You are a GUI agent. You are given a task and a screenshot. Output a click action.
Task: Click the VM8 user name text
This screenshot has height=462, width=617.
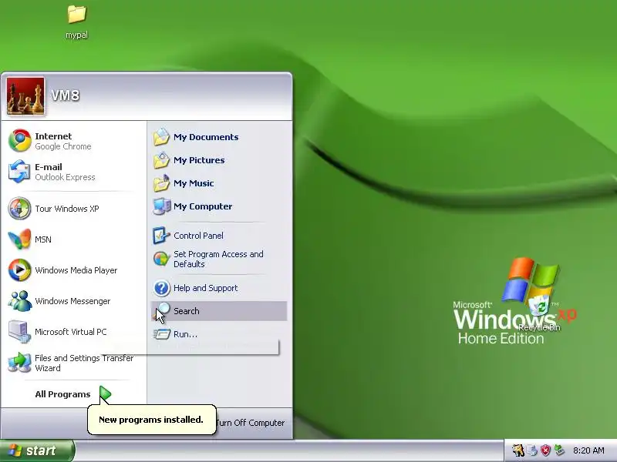pyautogui.click(x=66, y=95)
